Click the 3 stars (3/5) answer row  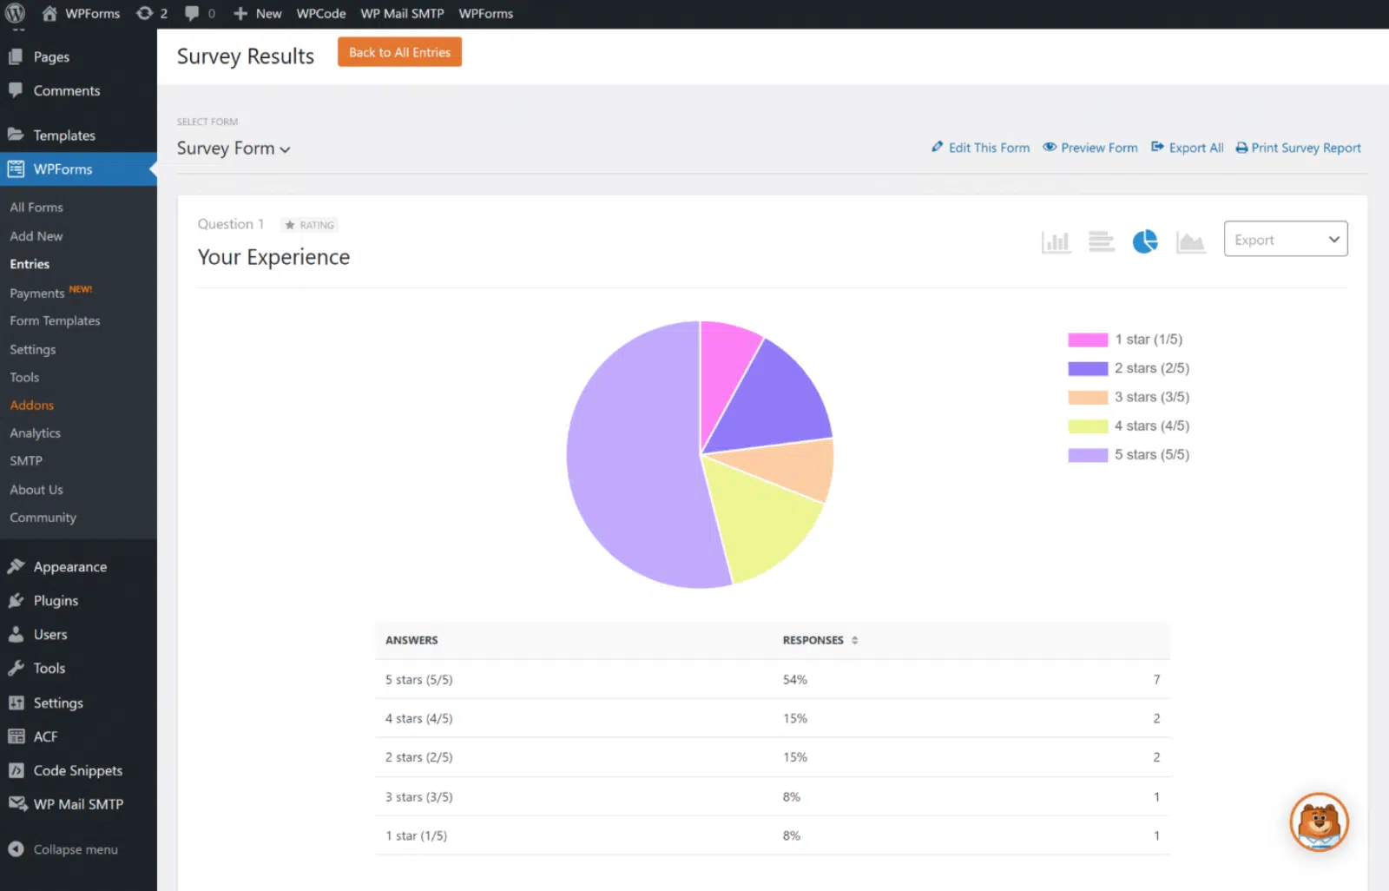coord(772,796)
